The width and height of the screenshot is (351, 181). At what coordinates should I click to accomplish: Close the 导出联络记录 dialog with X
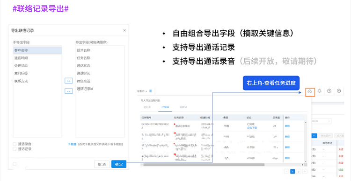coord(124,31)
